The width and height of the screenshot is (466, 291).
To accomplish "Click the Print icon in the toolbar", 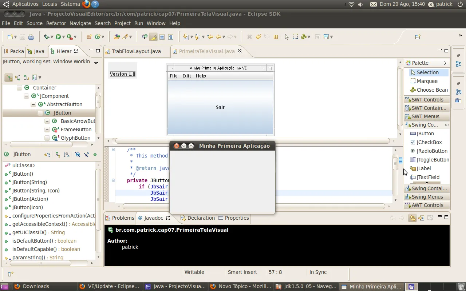I will pyautogui.click(x=31, y=37).
